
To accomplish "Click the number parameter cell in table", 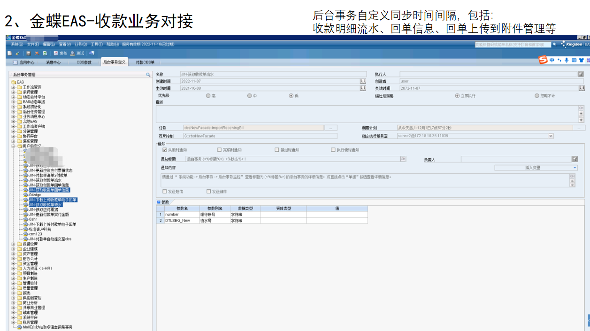I will point(182,214).
